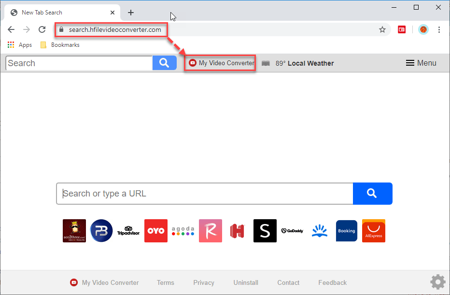Open the Booking shortcut tile

[x=346, y=231]
